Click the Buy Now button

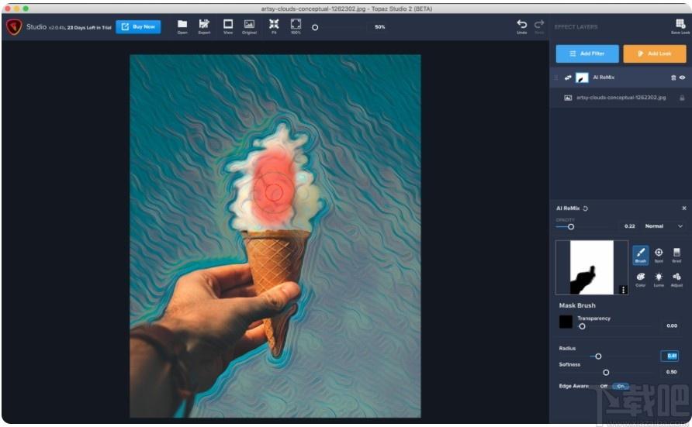[x=138, y=27]
